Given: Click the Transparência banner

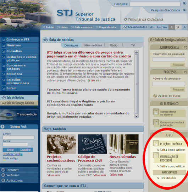Looking at the screenshot, I should (19, 114).
